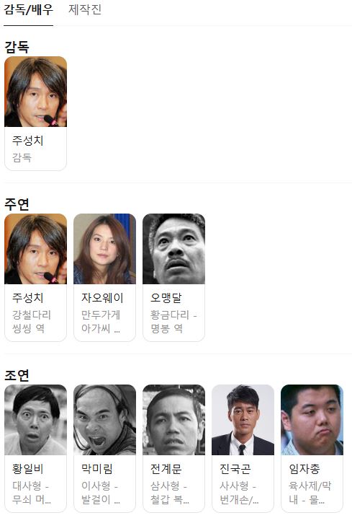Select the 감독/배우 tab
This screenshot has width=352, height=518.
click(28, 9)
